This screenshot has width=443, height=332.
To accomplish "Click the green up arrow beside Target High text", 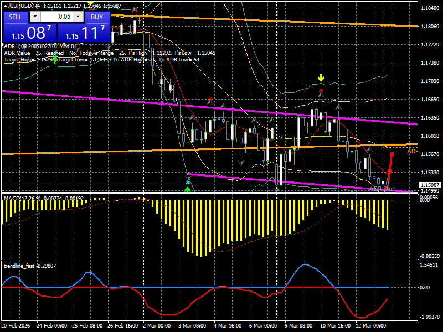I will [55, 60].
